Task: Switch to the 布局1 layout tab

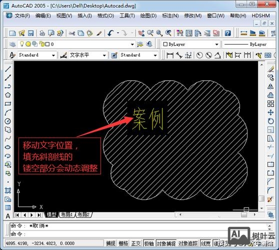Action: tap(66, 215)
